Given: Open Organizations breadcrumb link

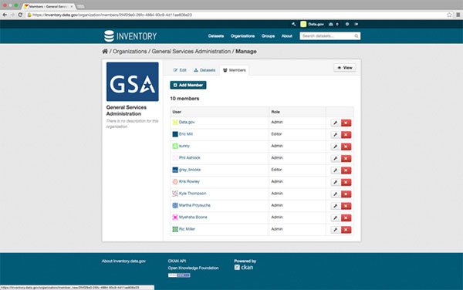Looking at the screenshot, I should (x=130, y=52).
